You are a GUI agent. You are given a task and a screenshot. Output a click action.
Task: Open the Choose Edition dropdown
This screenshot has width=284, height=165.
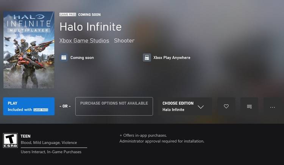pyautogui.click(x=178, y=106)
